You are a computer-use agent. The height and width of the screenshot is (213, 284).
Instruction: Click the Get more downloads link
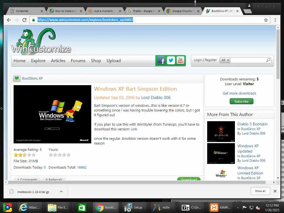[239, 93]
